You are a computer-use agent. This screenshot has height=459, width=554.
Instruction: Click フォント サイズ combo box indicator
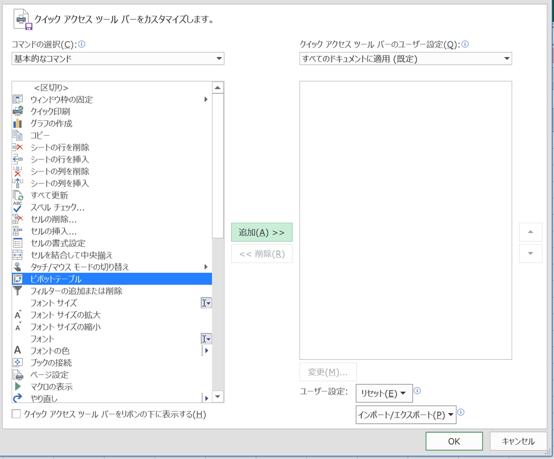point(206,303)
